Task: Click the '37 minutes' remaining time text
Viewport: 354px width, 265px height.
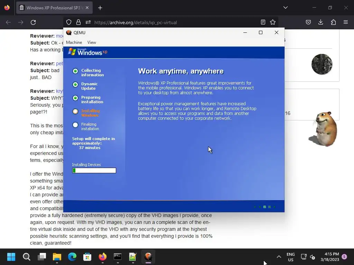Action: (90, 148)
